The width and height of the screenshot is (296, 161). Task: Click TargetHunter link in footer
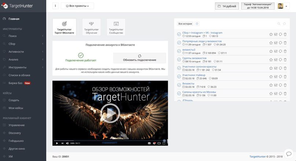click(257, 157)
